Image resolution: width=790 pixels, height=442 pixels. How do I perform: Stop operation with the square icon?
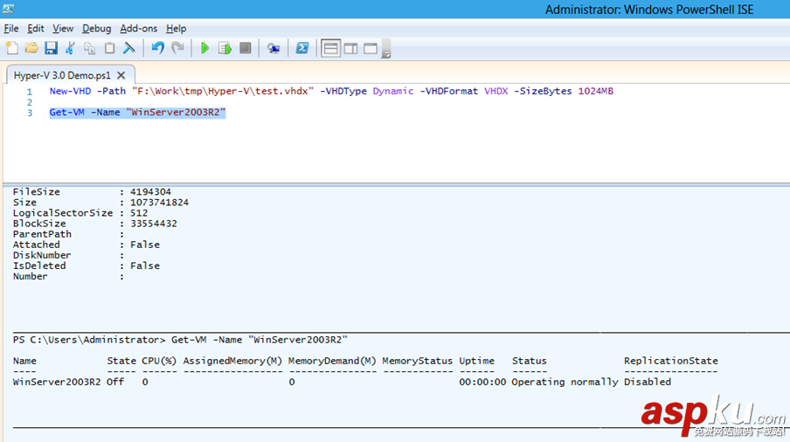tap(246, 48)
